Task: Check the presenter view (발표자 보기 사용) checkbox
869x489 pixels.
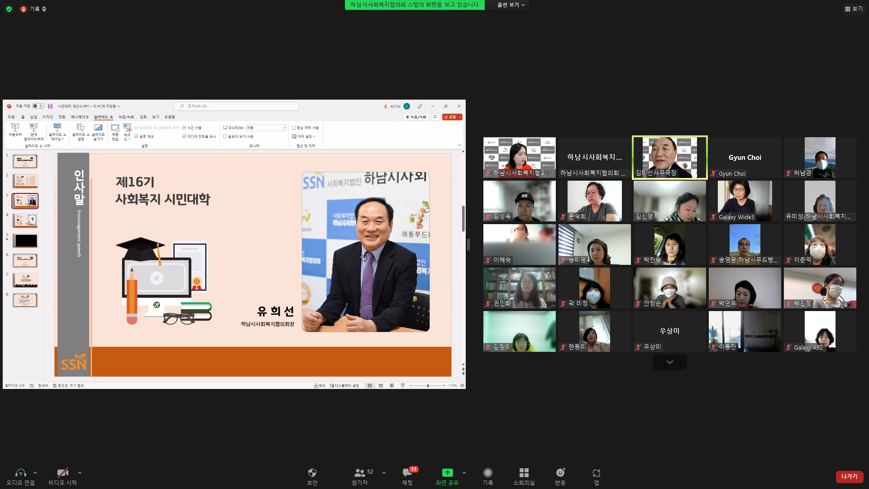Action: tap(225, 136)
